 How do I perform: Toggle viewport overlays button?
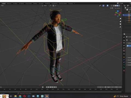(x=108, y=6)
